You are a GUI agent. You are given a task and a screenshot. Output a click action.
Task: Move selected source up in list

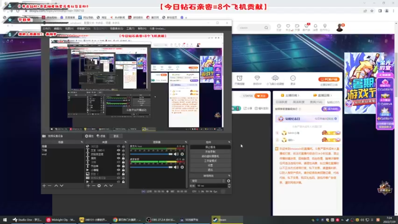click(x=105, y=186)
